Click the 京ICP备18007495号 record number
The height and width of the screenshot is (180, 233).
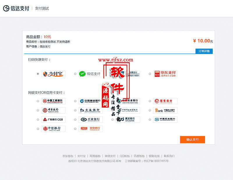pos(156,161)
